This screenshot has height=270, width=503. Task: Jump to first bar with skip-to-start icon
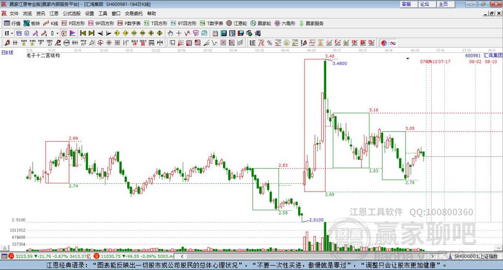tap(83, 33)
